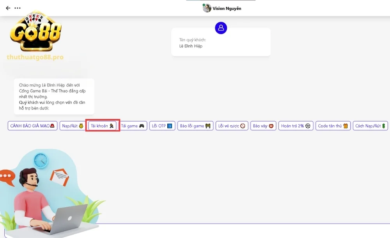Select the Lỗi vé cược option

(232, 126)
